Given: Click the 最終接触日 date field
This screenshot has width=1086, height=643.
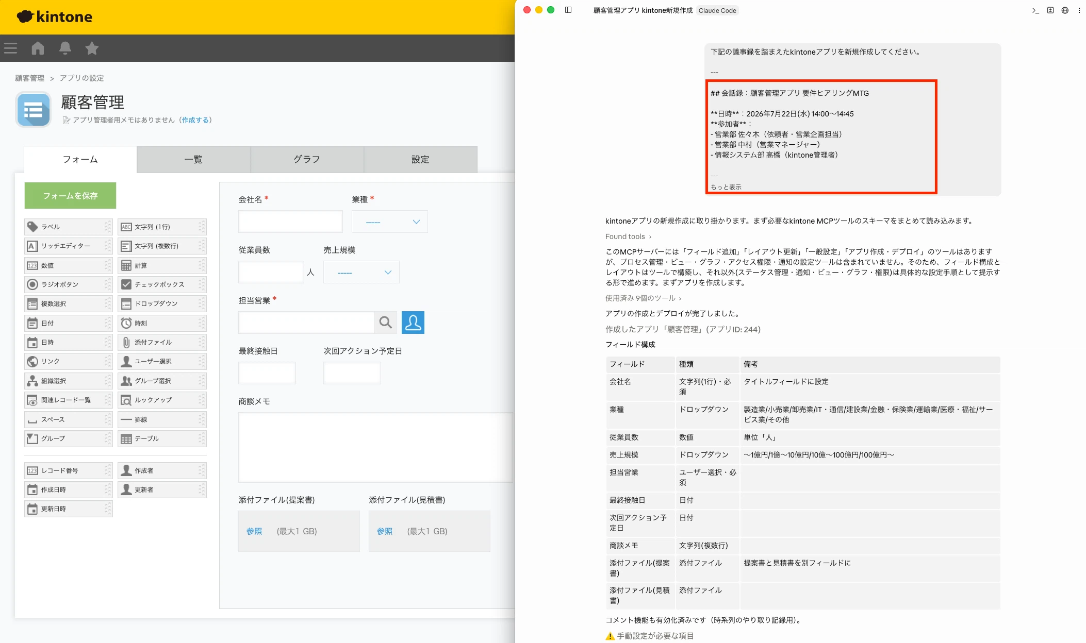Looking at the screenshot, I should (267, 373).
